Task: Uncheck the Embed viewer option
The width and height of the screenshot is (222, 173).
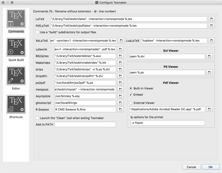Action: [x=131, y=94]
